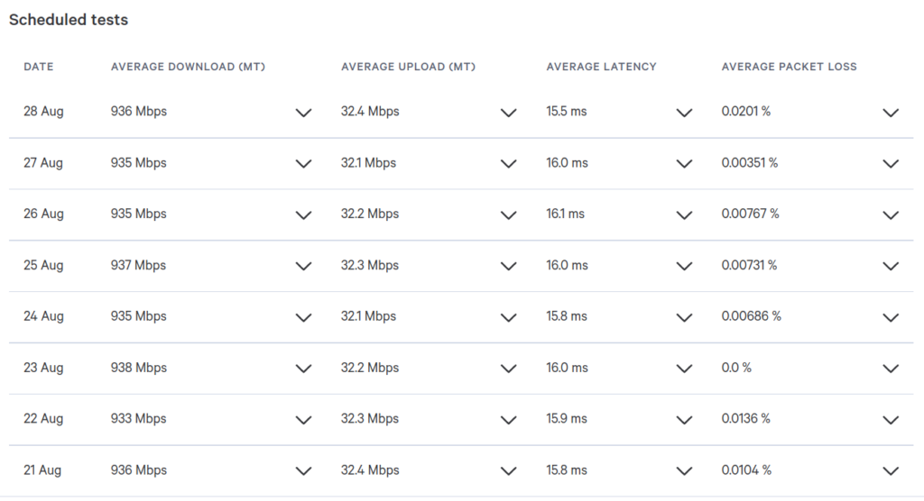Expand the 24 Aug packet loss chevron

click(891, 318)
